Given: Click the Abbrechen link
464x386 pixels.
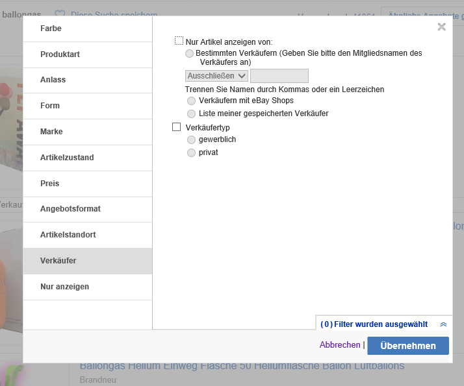Looking at the screenshot, I should [x=339, y=345].
